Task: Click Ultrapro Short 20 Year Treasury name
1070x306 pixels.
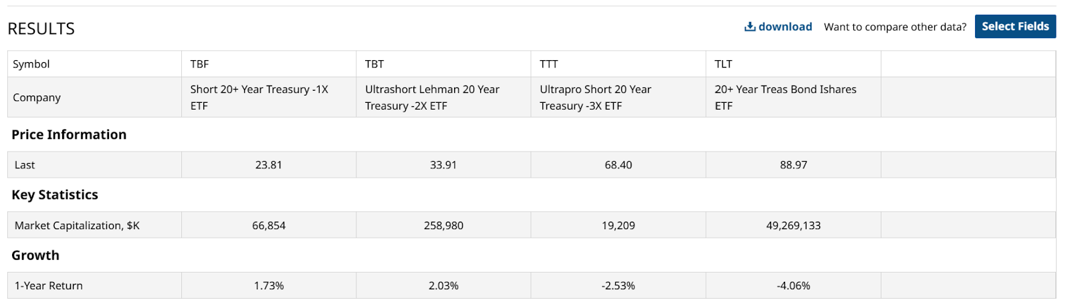Action: (x=595, y=98)
